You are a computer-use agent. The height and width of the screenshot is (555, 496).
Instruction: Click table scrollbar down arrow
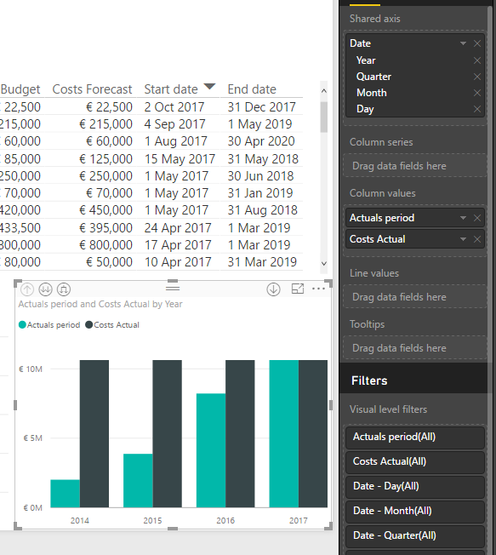click(x=323, y=263)
